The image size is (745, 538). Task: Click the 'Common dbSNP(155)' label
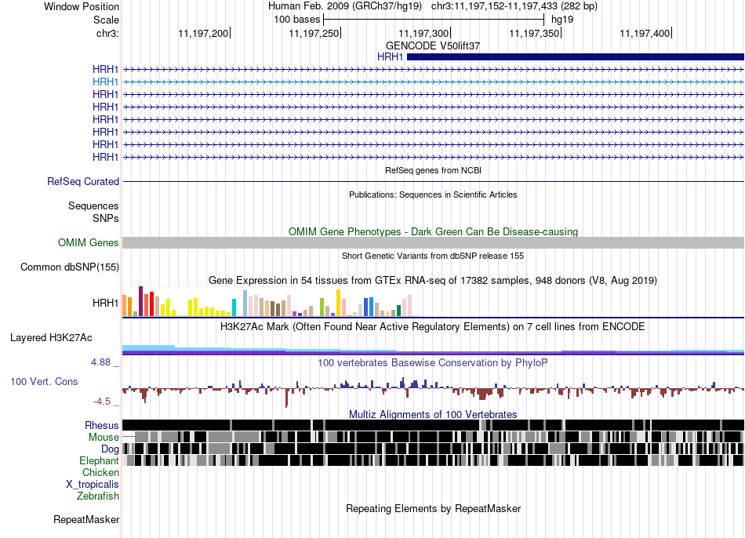[x=70, y=267]
